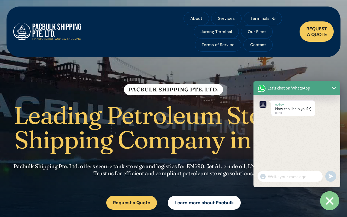Open the About page
The image size is (347, 217).
(x=196, y=18)
